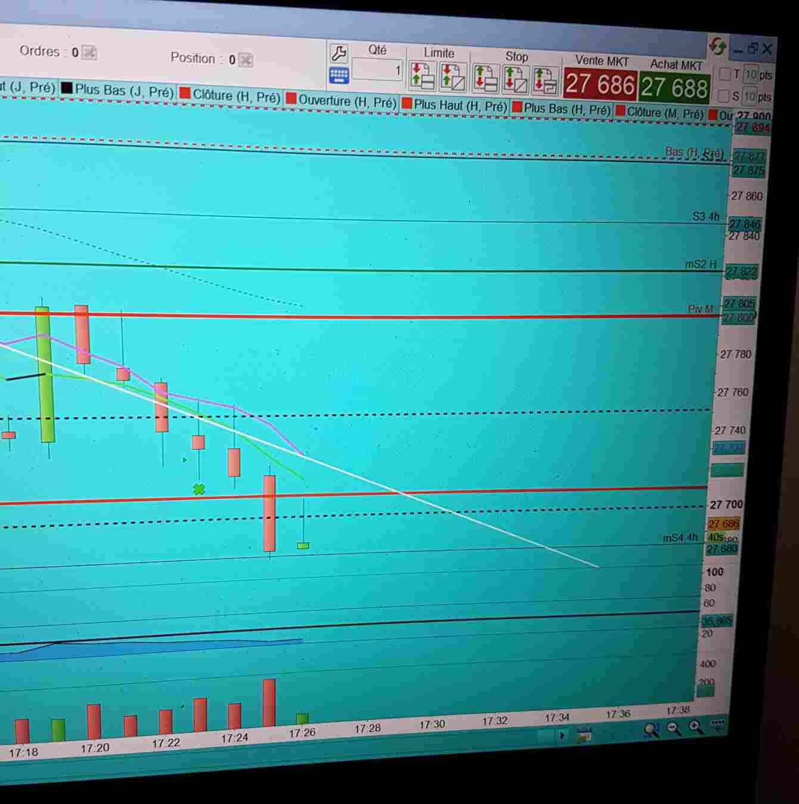Open the third Stop order icon
799x804 pixels.
(x=545, y=81)
